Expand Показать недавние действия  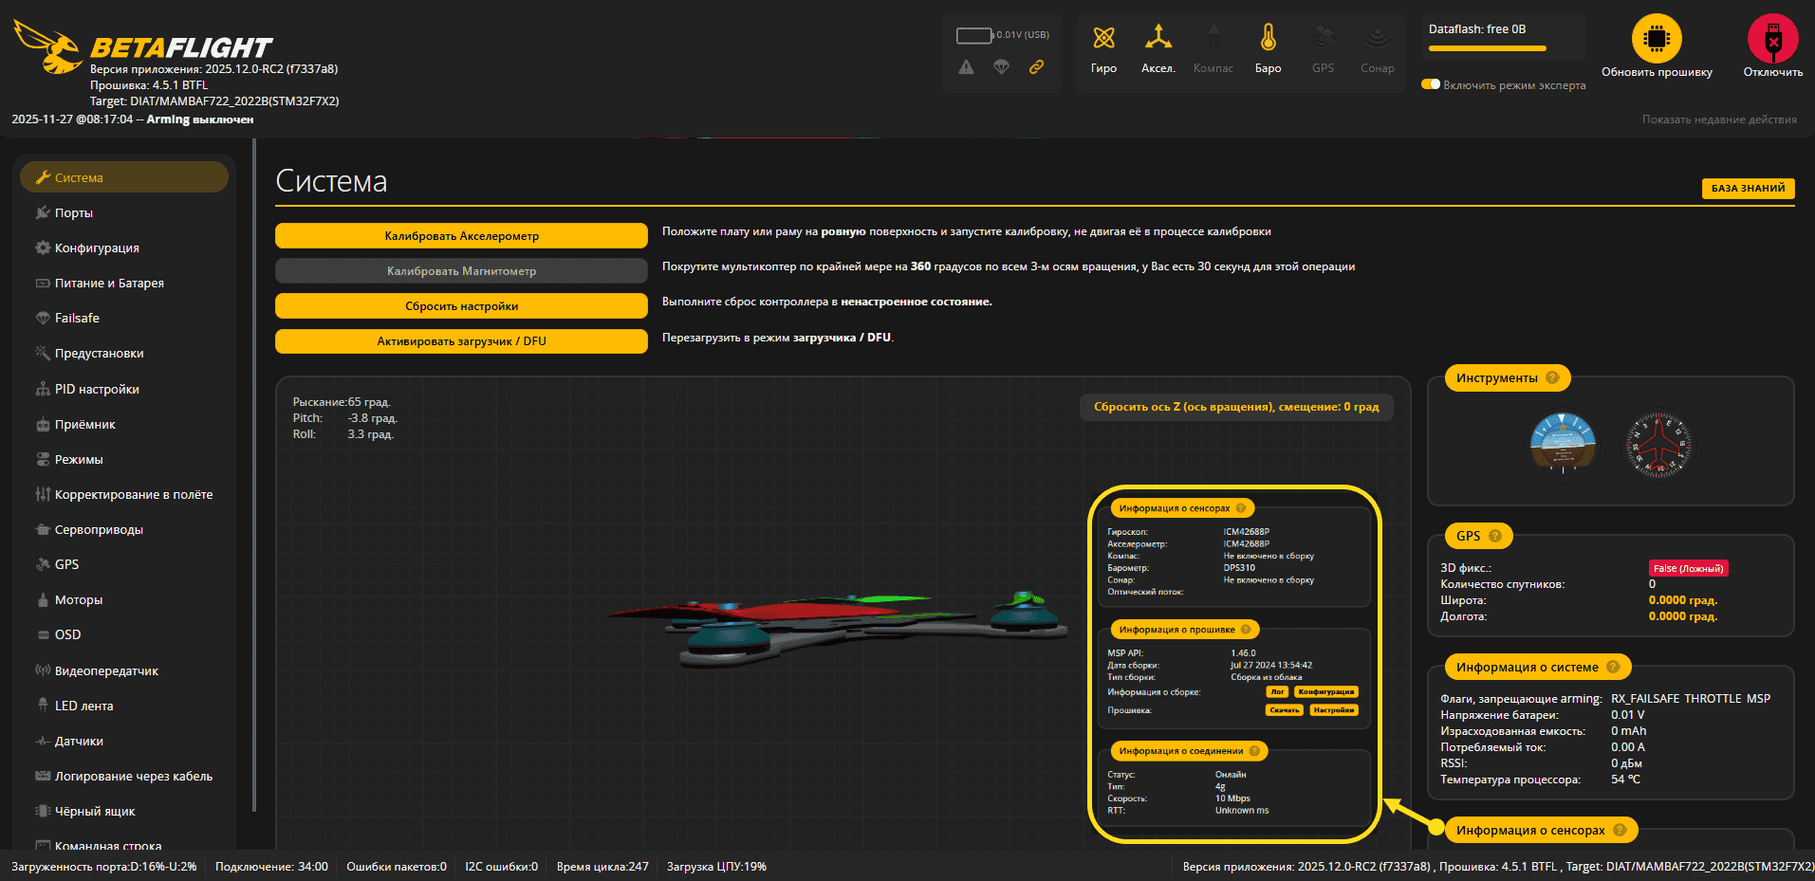tap(1718, 119)
